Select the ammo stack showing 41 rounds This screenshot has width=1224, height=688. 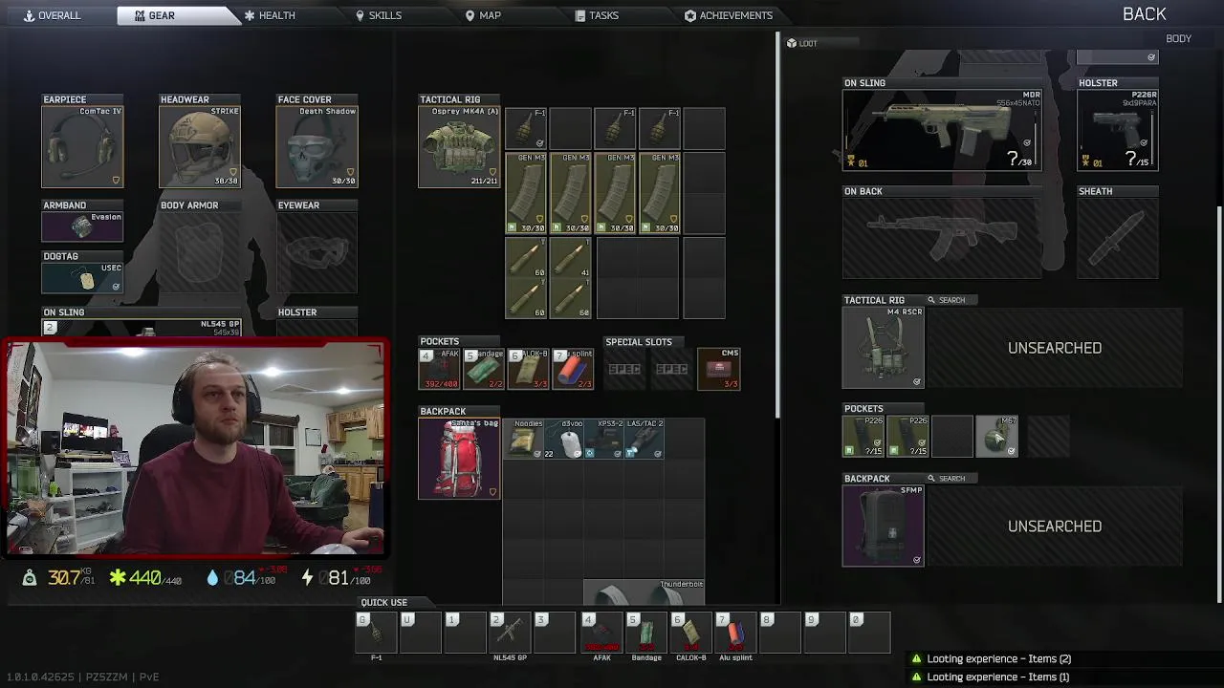(x=571, y=257)
